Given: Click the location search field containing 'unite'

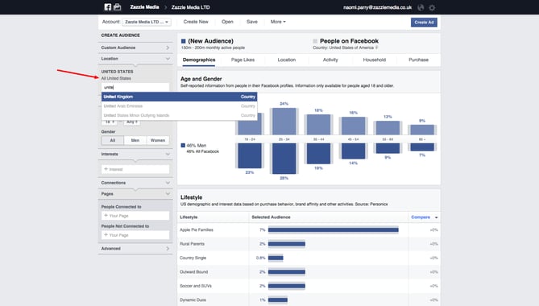Looking at the screenshot, I should coord(135,87).
